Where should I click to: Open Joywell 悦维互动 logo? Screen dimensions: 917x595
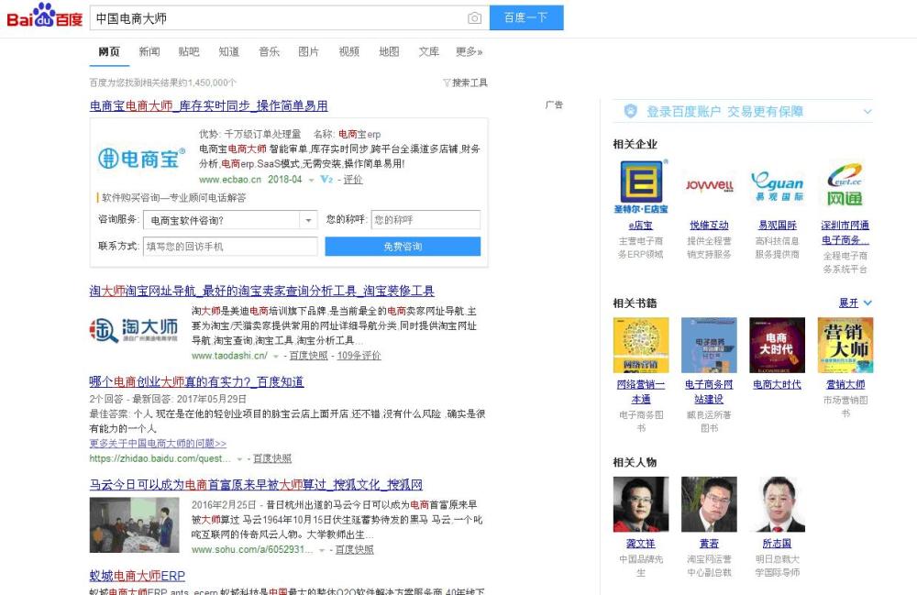pos(710,186)
